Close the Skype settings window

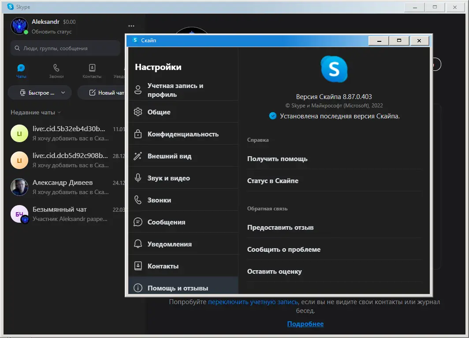[419, 40]
